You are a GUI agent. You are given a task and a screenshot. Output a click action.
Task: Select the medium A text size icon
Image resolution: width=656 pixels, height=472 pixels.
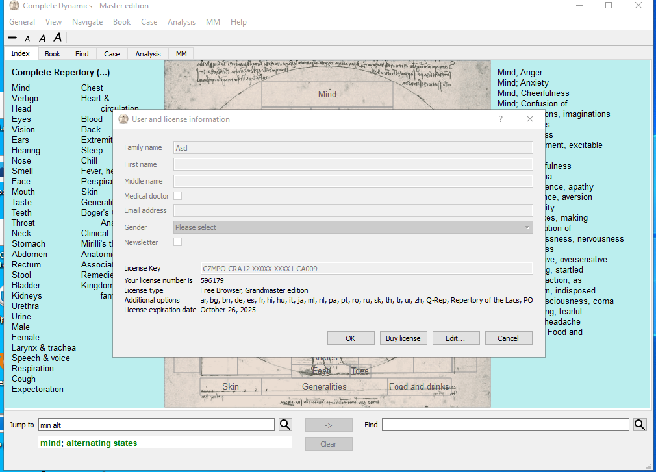coord(42,38)
